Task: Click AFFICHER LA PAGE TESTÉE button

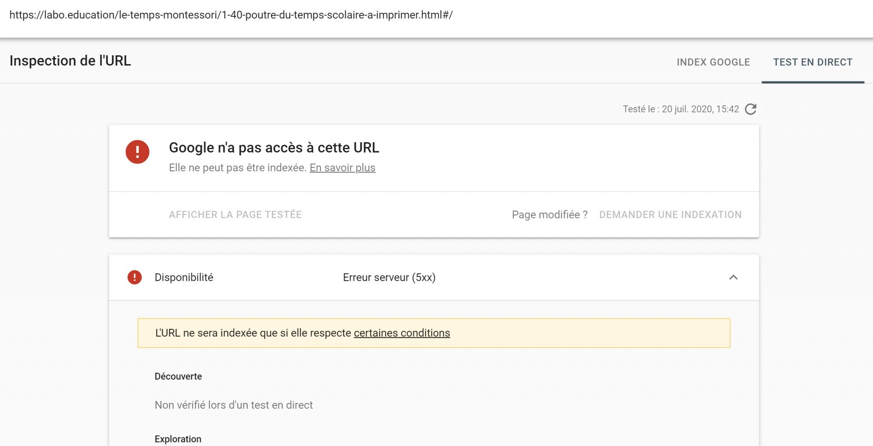Action: 235,214
